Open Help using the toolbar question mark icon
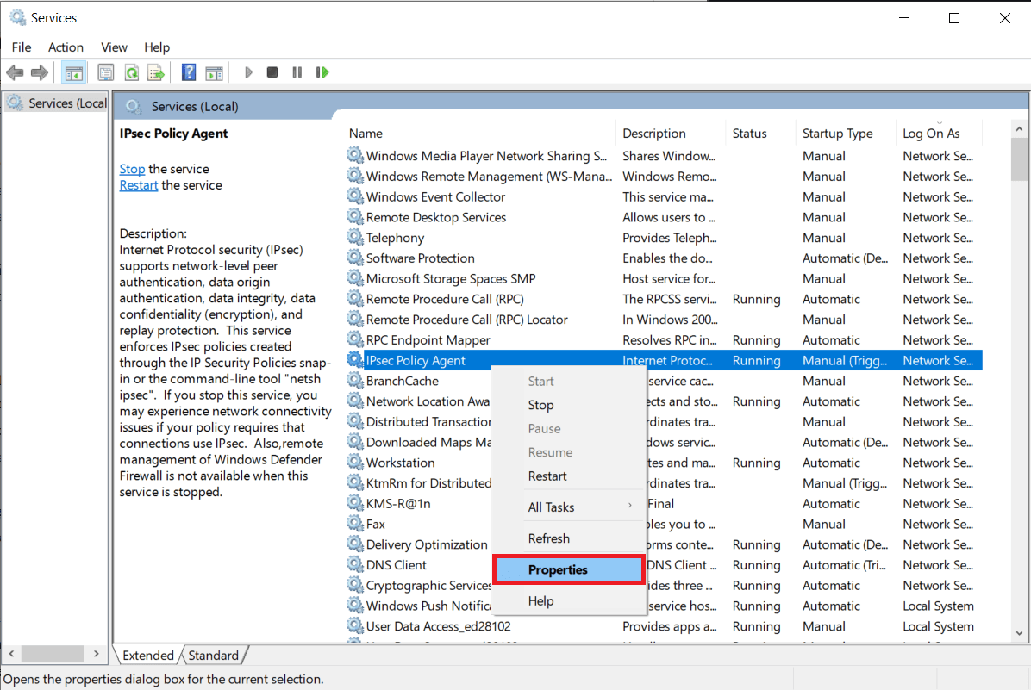The height and width of the screenshot is (690, 1031). [x=188, y=71]
